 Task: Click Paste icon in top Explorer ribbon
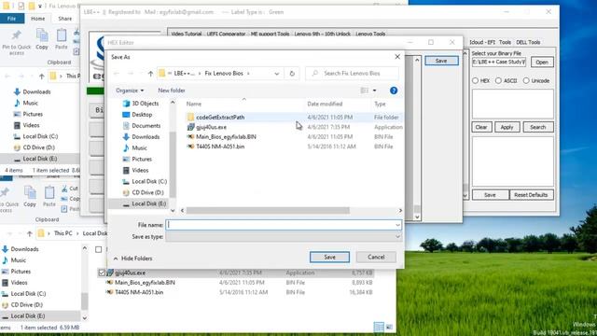(62, 39)
